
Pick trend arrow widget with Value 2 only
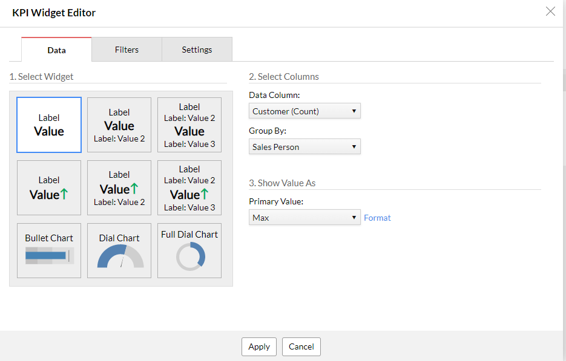pos(119,188)
